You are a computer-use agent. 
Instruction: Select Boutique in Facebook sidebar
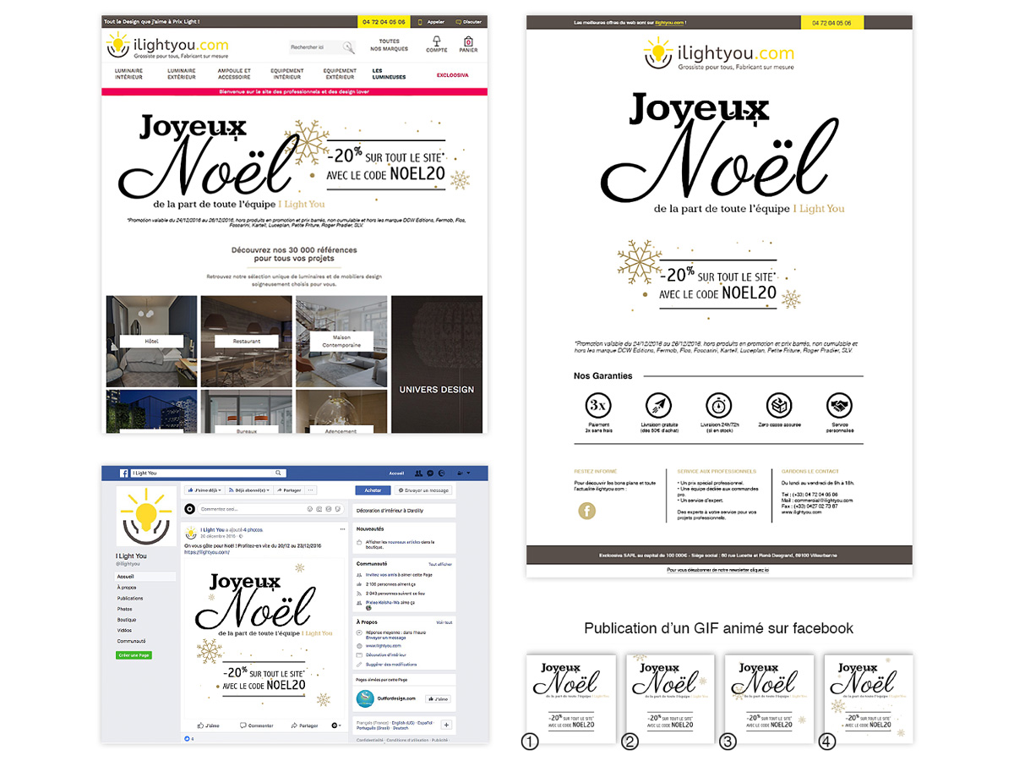tap(127, 620)
